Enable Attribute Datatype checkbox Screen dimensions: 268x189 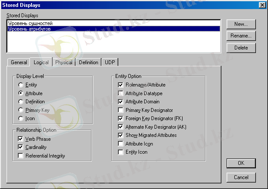pos(120,93)
